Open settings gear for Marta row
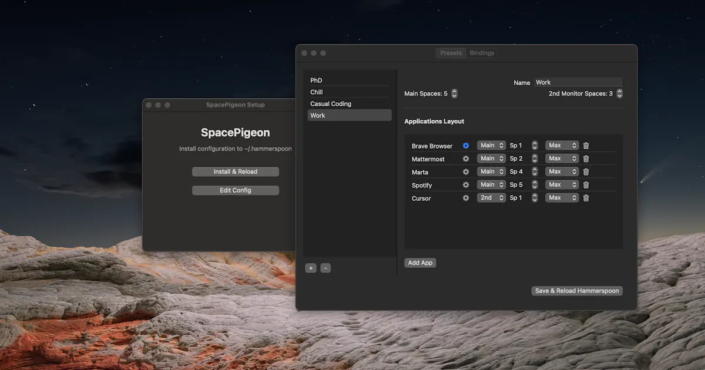The image size is (705, 370). [x=466, y=171]
